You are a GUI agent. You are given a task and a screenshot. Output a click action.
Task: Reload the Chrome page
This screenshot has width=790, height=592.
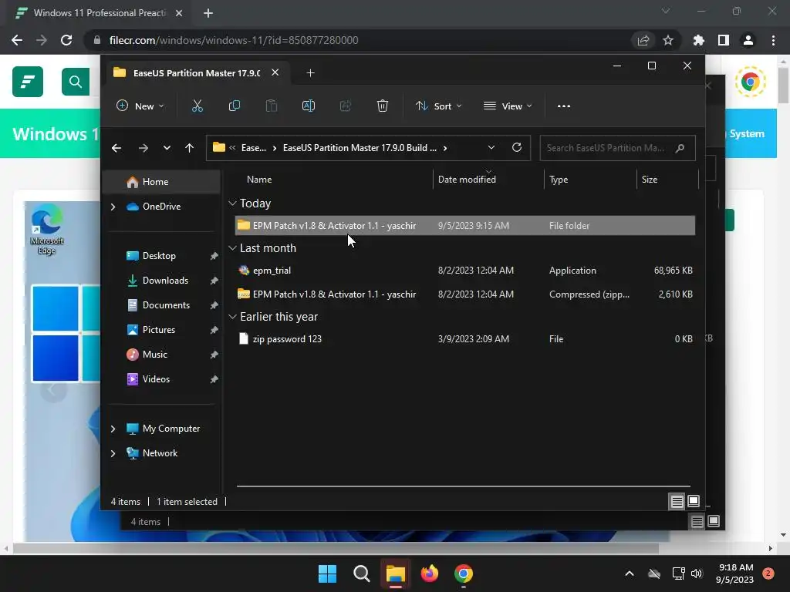(x=66, y=40)
